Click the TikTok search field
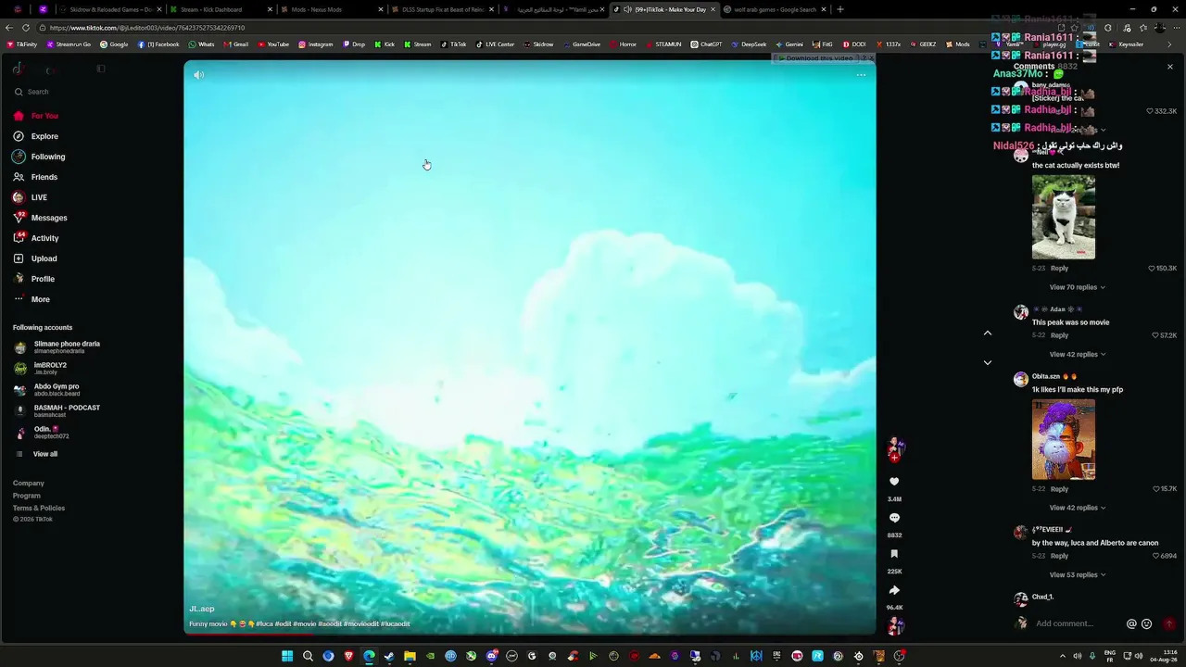Viewport: 1186px width, 667px height. coord(56,92)
